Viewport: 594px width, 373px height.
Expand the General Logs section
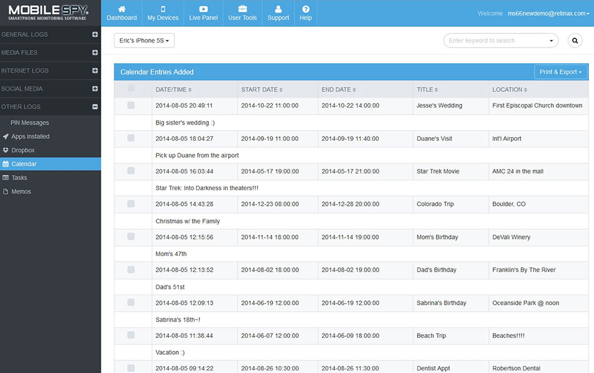pos(95,34)
